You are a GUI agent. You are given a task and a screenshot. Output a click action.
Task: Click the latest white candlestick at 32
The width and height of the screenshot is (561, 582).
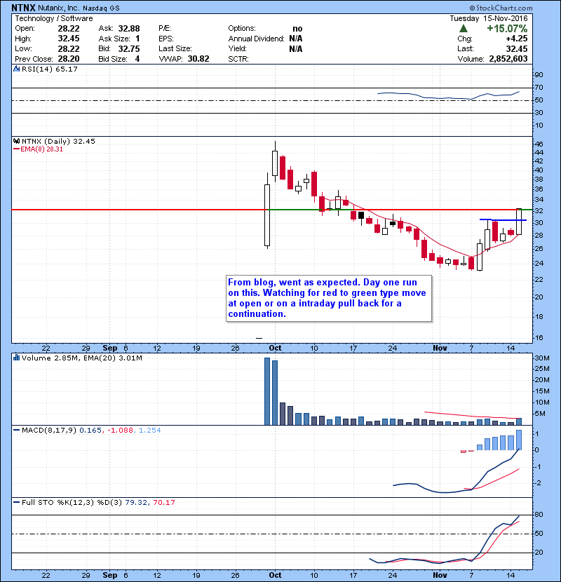[519, 221]
